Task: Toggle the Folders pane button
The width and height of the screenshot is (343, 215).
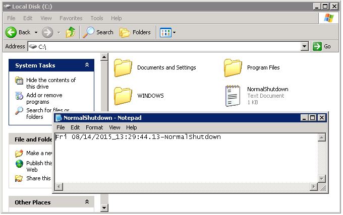Action: tap(135, 33)
